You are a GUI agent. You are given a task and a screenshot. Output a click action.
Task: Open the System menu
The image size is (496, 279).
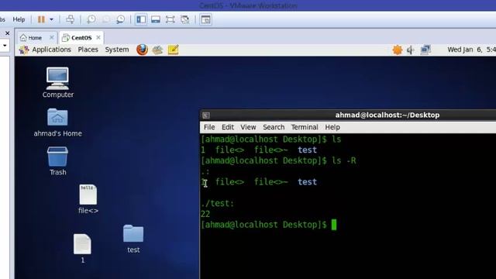pos(117,50)
